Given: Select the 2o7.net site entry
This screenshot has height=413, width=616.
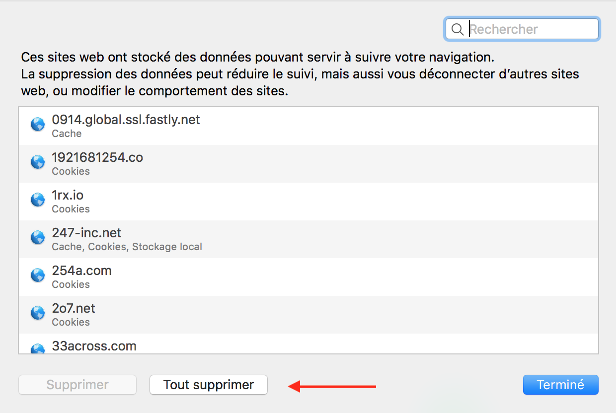Looking at the screenshot, I should tap(308, 315).
